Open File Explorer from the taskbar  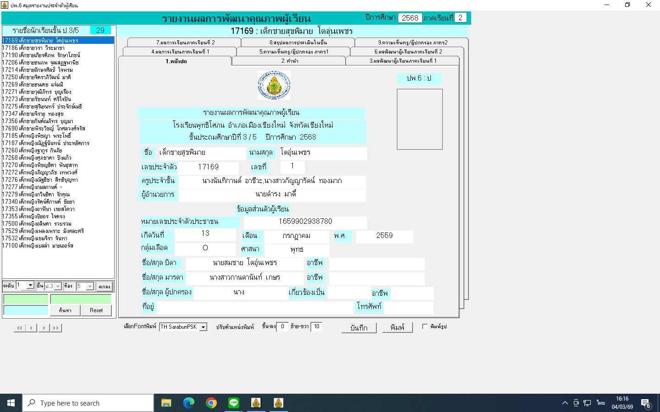tap(166, 403)
